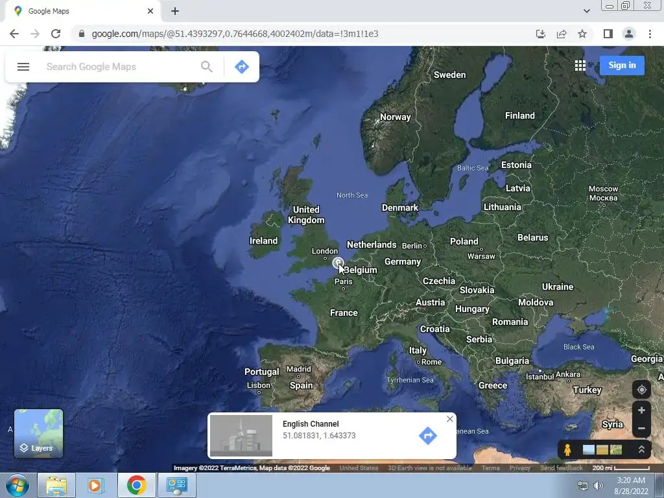Select the first imagery thumbnail in strip

tap(588, 449)
